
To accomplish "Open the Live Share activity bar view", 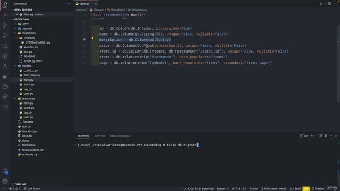I will [x=5, y=97].
